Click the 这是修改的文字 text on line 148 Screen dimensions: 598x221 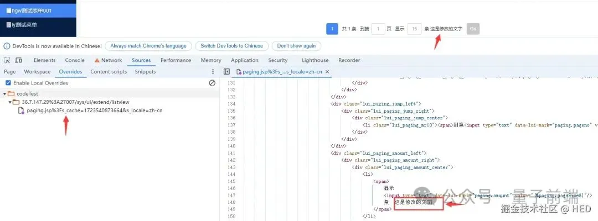click(x=414, y=202)
